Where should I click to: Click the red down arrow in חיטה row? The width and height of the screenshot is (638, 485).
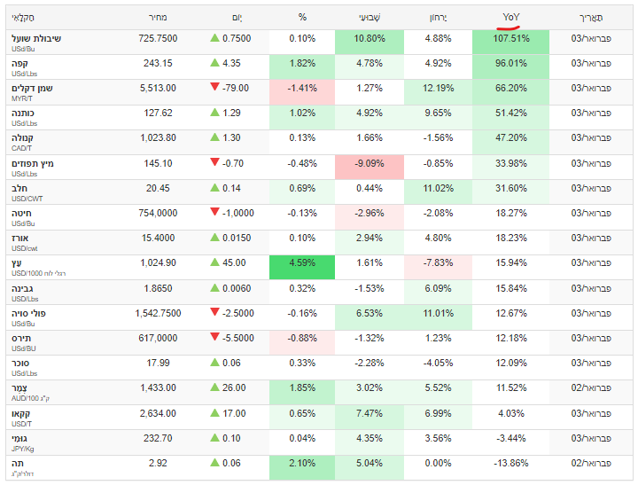[x=214, y=212]
